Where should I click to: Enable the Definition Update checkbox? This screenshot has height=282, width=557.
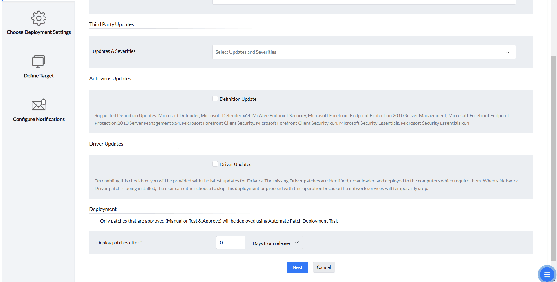[215, 98]
